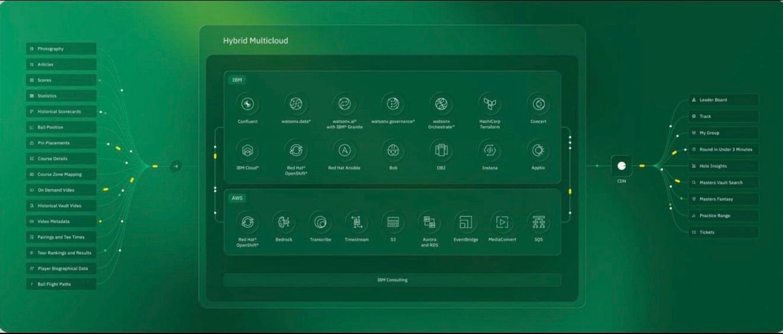
Task: Click the Ball Flight Paths item
Action: point(61,284)
